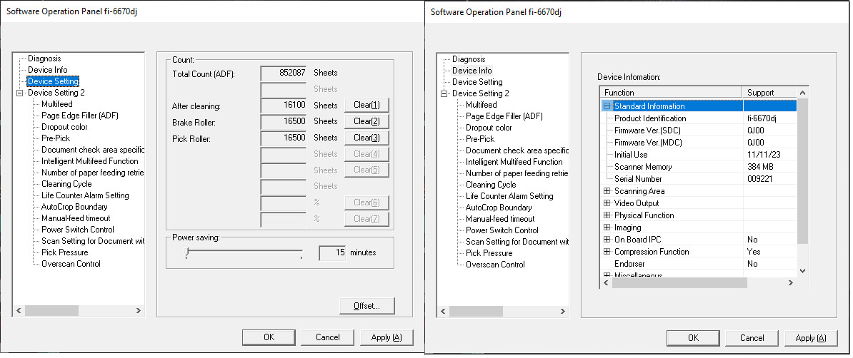The height and width of the screenshot is (358, 853).
Task: Select Device Info in left window tree
Action: coord(48,70)
